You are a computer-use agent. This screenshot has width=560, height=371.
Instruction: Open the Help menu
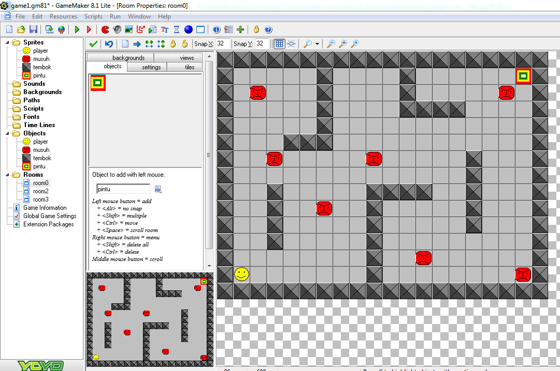pyautogui.click(x=164, y=17)
